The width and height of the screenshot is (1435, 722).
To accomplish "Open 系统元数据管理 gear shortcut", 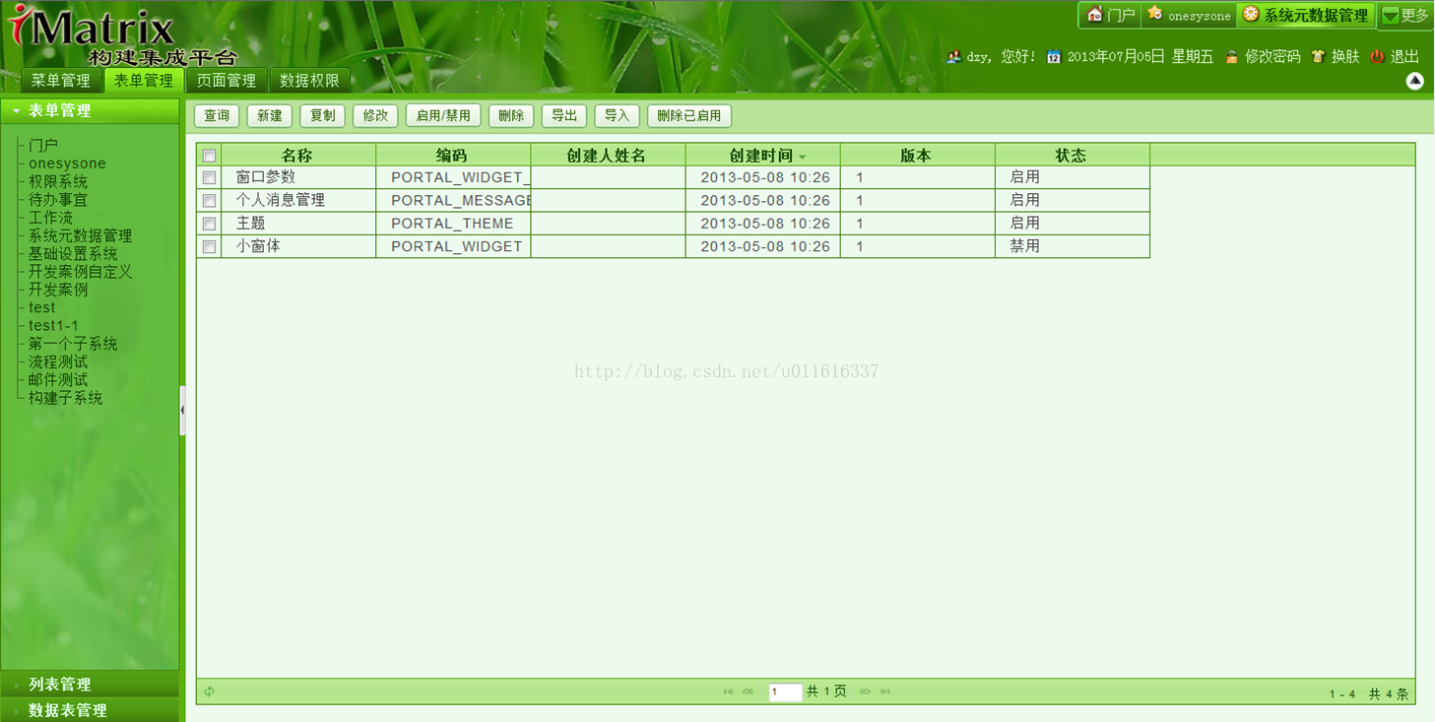I will tap(1305, 15).
